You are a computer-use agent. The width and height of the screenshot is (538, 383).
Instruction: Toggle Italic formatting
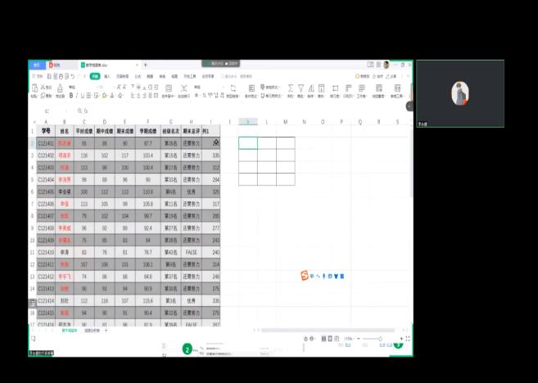tap(77, 96)
